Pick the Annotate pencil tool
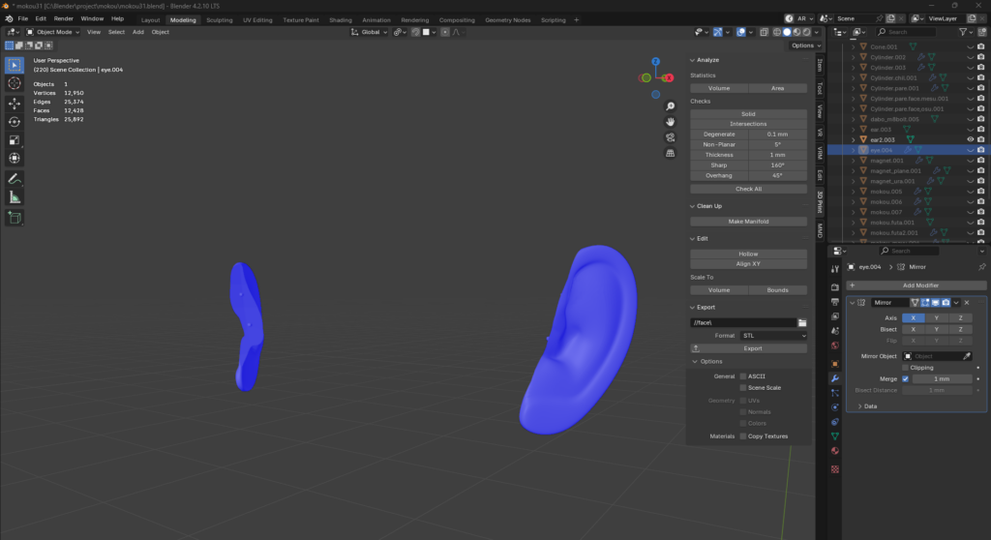The height and width of the screenshot is (540, 991). (15, 179)
